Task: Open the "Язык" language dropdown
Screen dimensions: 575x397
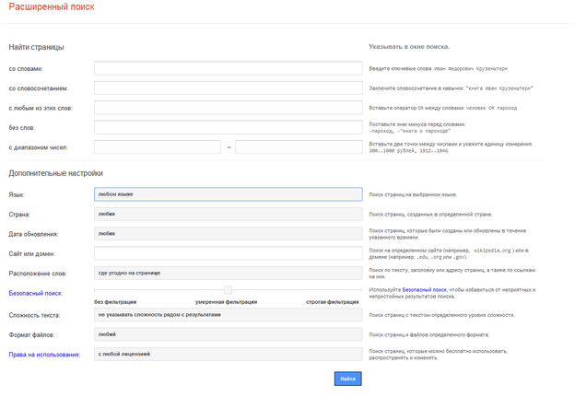Action: pos(228,194)
